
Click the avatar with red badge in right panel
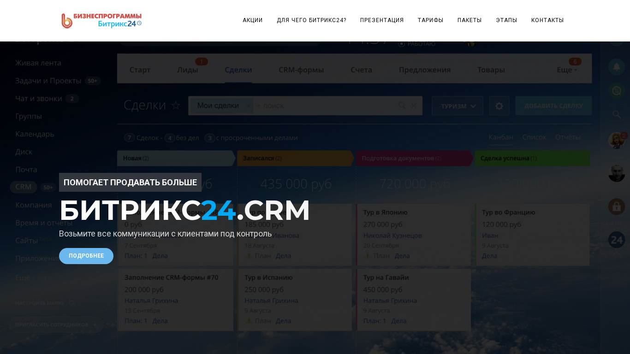pyautogui.click(x=617, y=140)
